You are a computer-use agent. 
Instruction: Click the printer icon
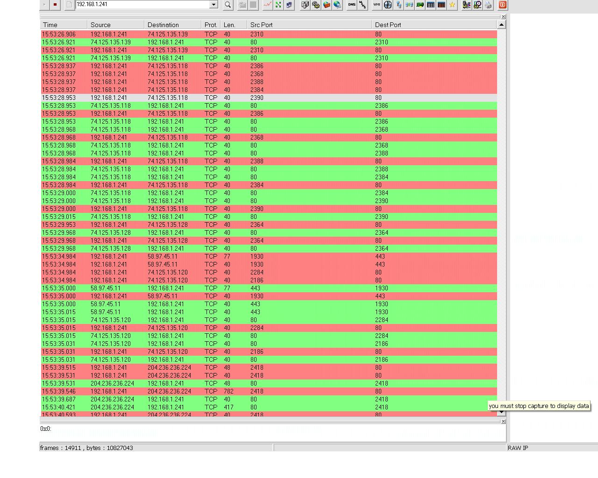(488, 5)
